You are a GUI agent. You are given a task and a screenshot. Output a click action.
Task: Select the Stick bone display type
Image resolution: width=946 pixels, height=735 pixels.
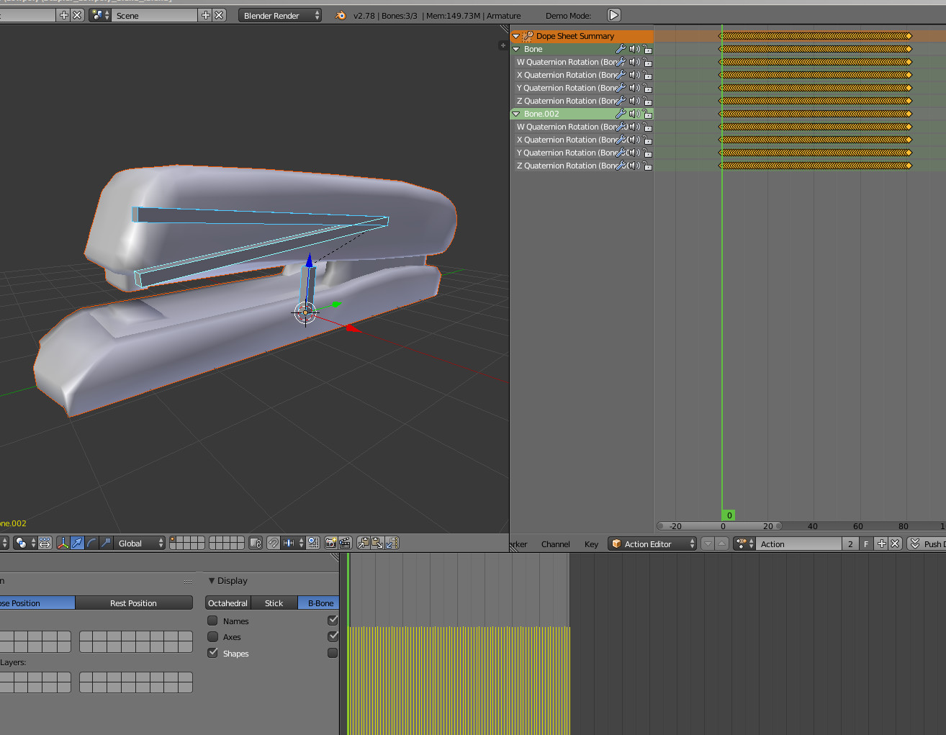tap(274, 603)
